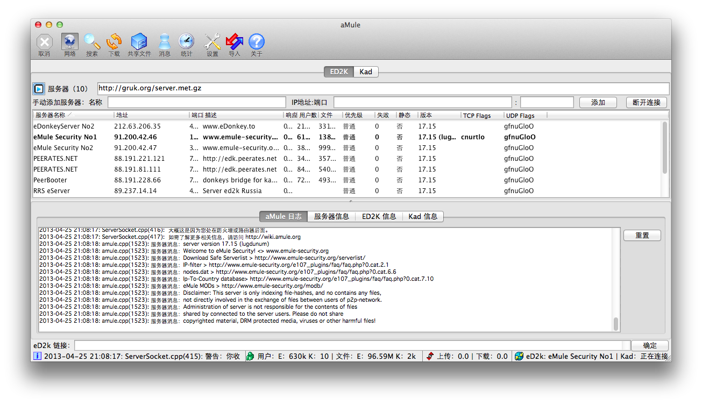Click the server list vertical scrollbar
The width and height of the screenshot is (702, 404).
[665, 147]
